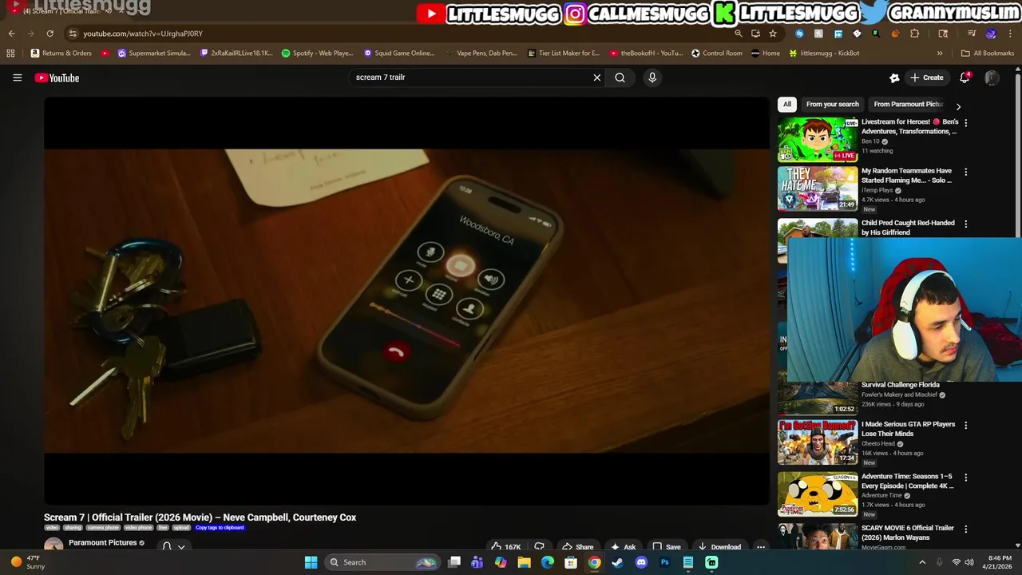1022x575 pixels.
Task: Open options for GTA RP Players video
Action: click(x=965, y=426)
